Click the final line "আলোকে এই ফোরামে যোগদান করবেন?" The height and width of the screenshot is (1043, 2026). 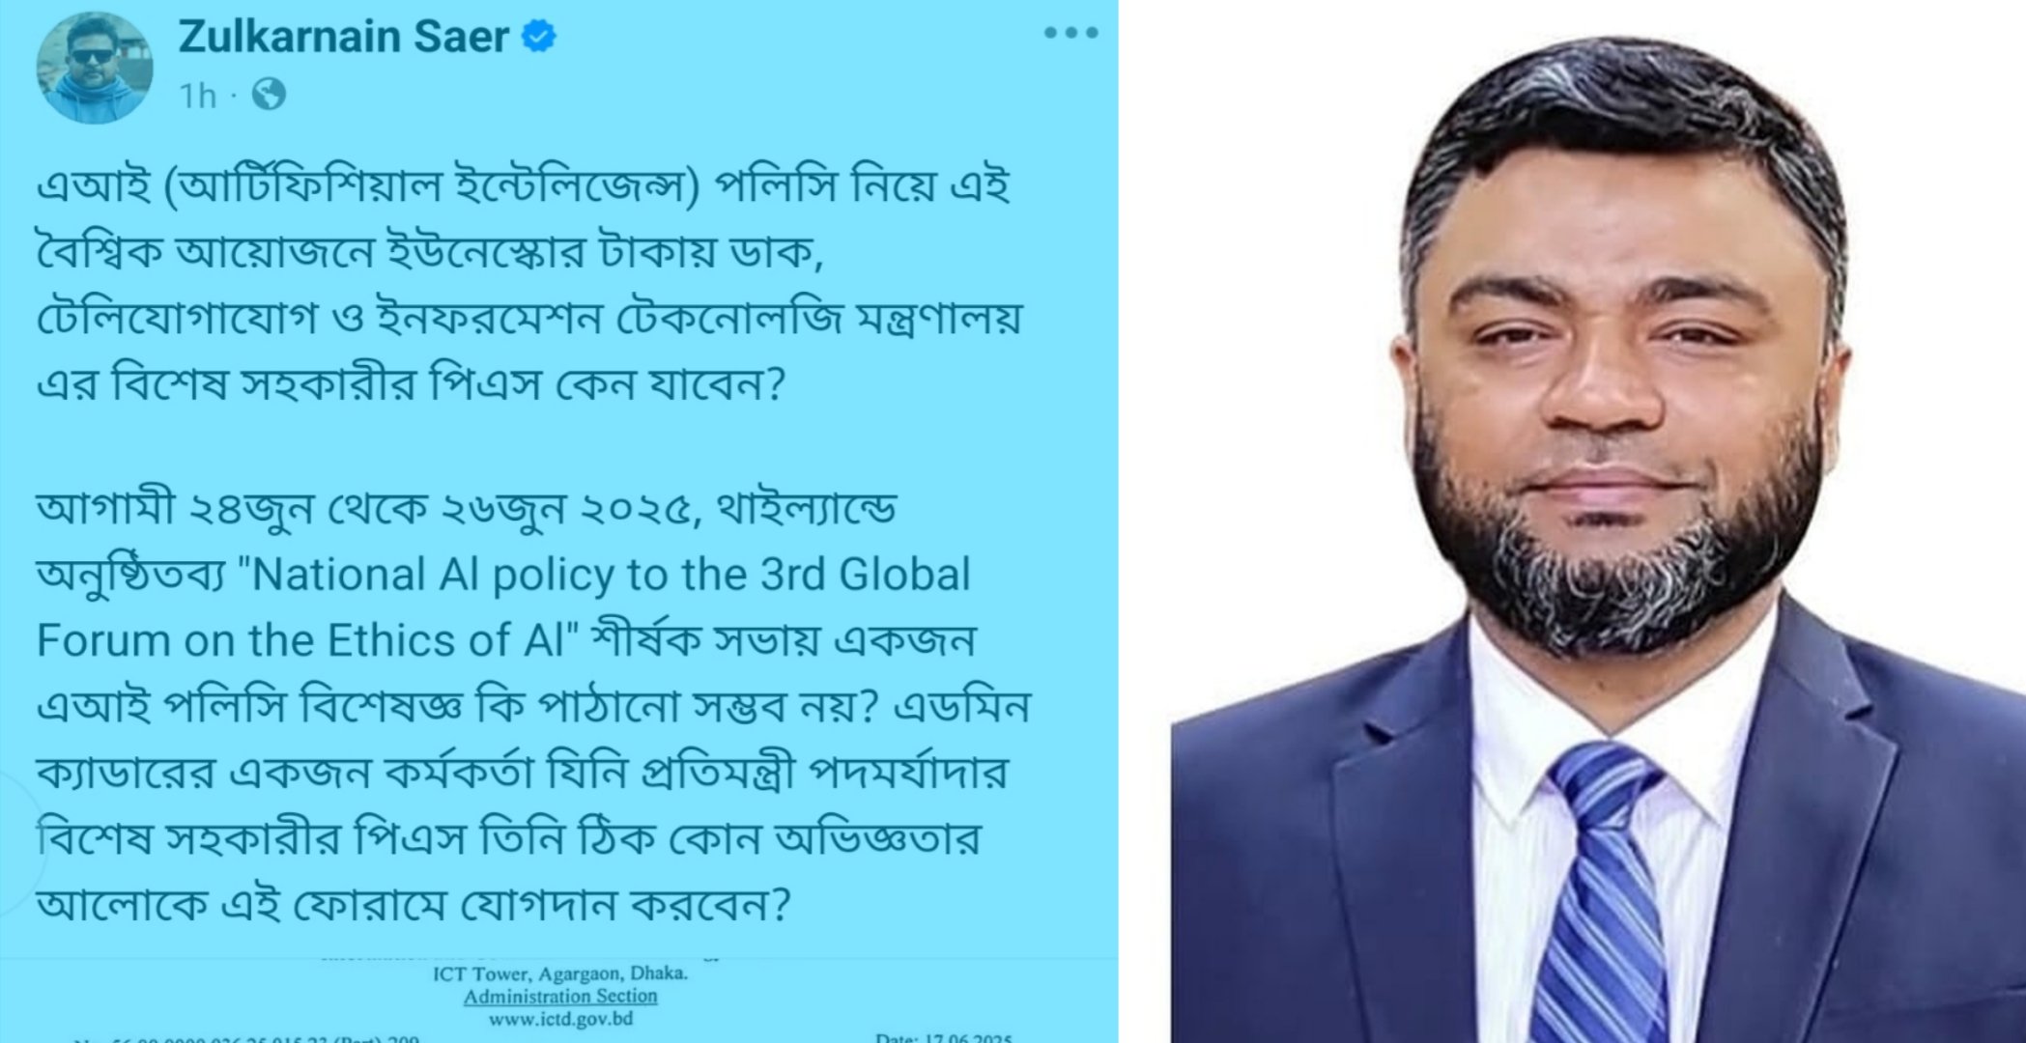click(414, 904)
